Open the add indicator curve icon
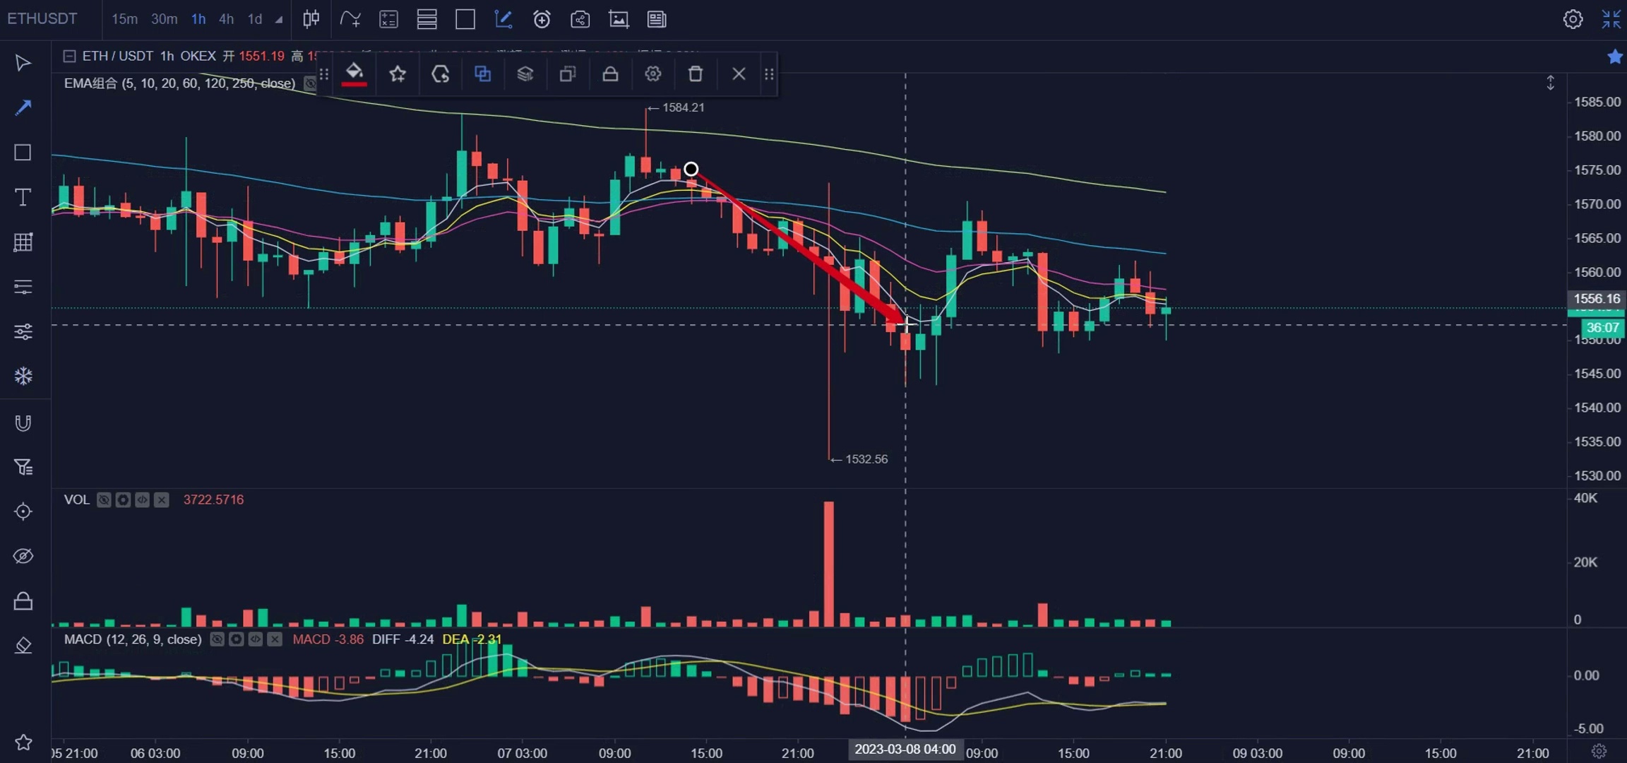Viewport: 1627px width, 763px height. (350, 19)
